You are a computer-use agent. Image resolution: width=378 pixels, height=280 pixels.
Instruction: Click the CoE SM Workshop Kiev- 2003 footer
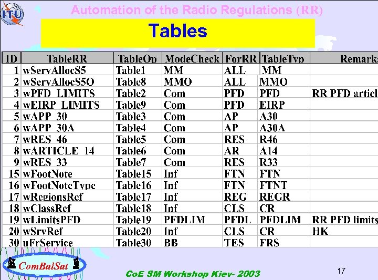(193, 274)
